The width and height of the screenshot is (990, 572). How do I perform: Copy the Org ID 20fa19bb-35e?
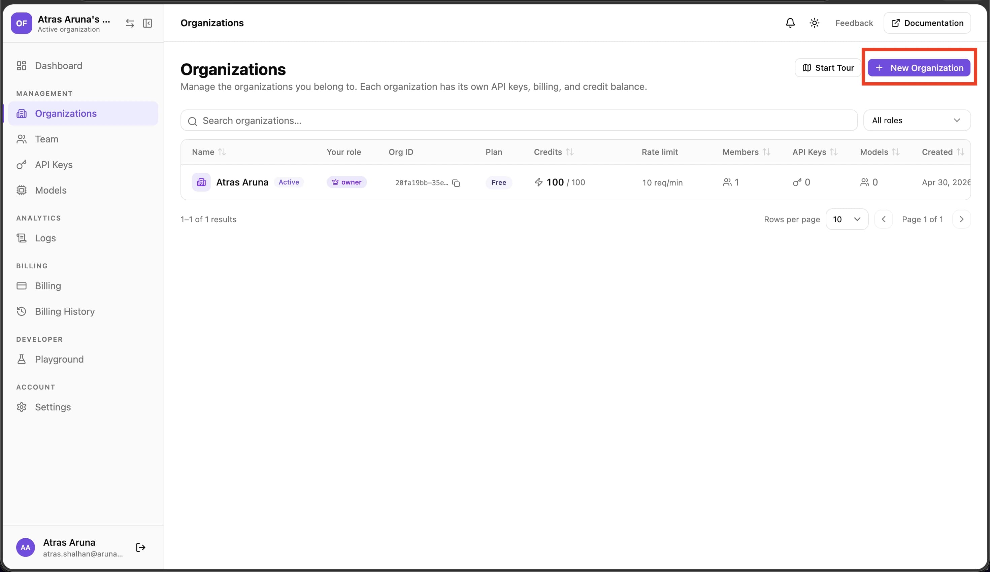tap(456, 183)
